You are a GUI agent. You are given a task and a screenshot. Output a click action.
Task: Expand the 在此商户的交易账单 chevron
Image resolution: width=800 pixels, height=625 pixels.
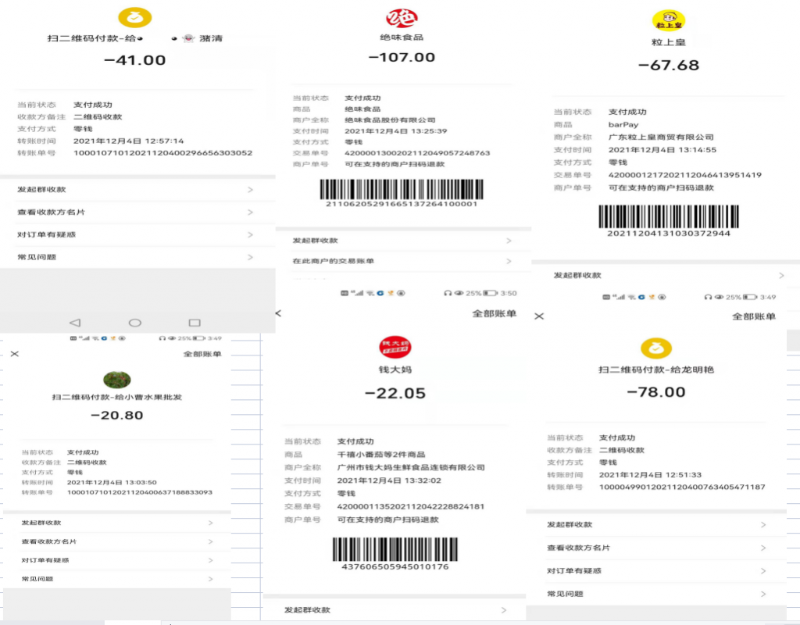pyautogui.click(x=509, y=262)
